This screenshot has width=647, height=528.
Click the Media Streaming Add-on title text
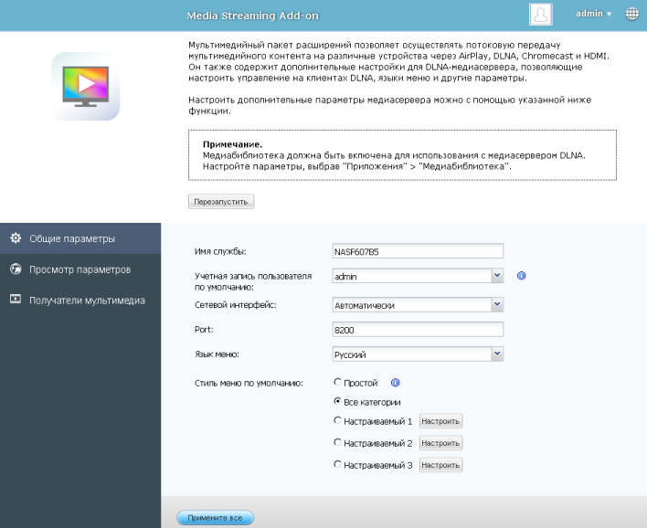(x=252, y=16)
